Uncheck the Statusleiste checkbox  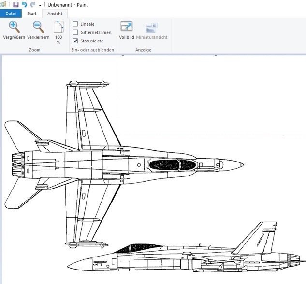pyautogui.click(x=75, y=41)
